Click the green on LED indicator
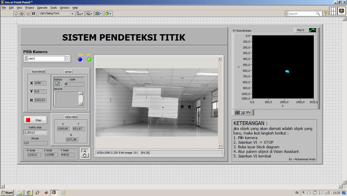This screenshot has height=196, width=347. click(x=89, y=59)
